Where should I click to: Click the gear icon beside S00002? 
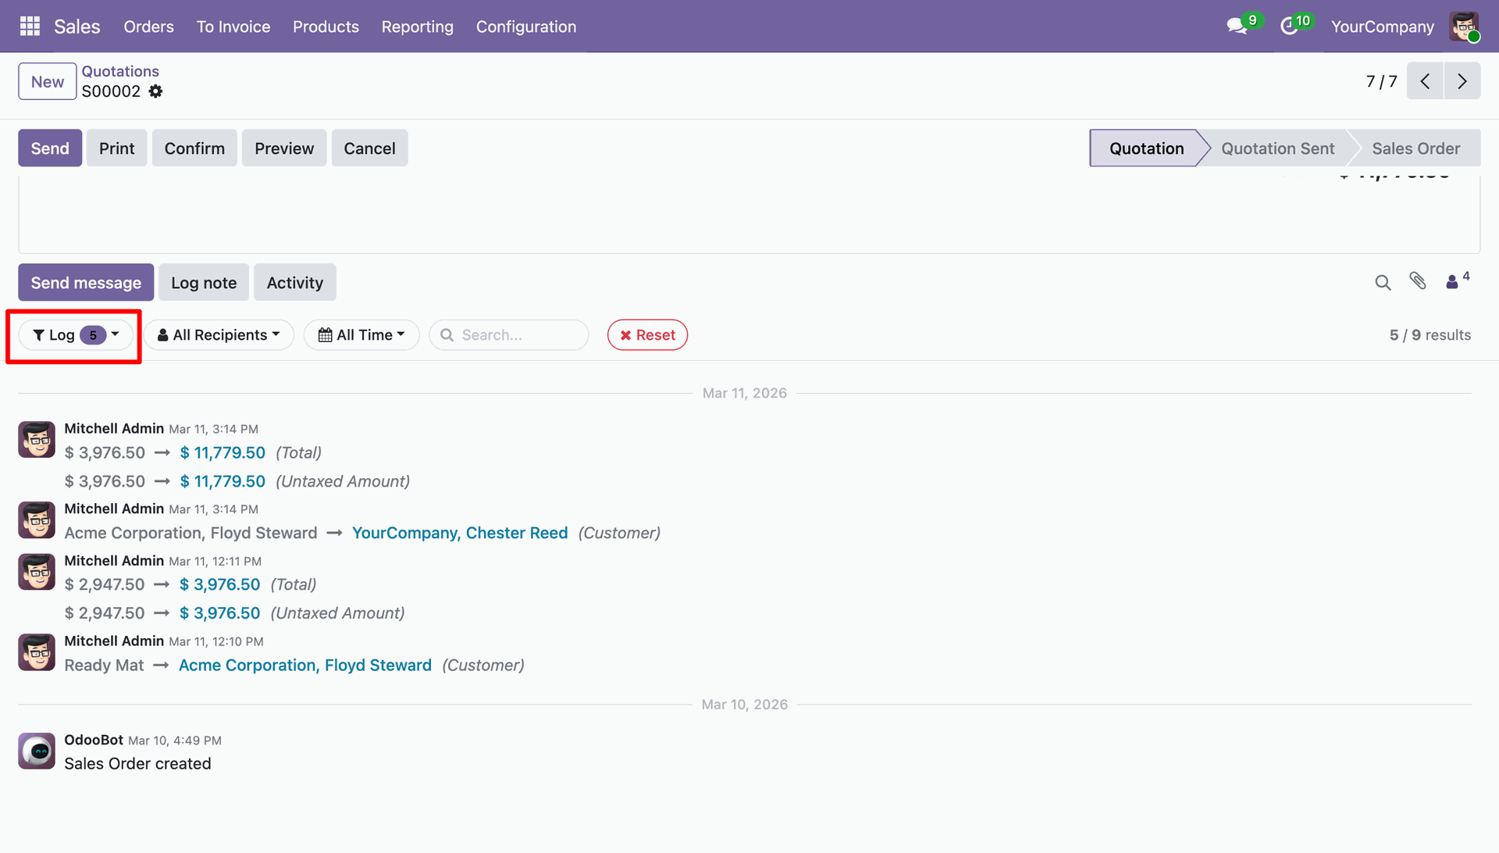156,91
